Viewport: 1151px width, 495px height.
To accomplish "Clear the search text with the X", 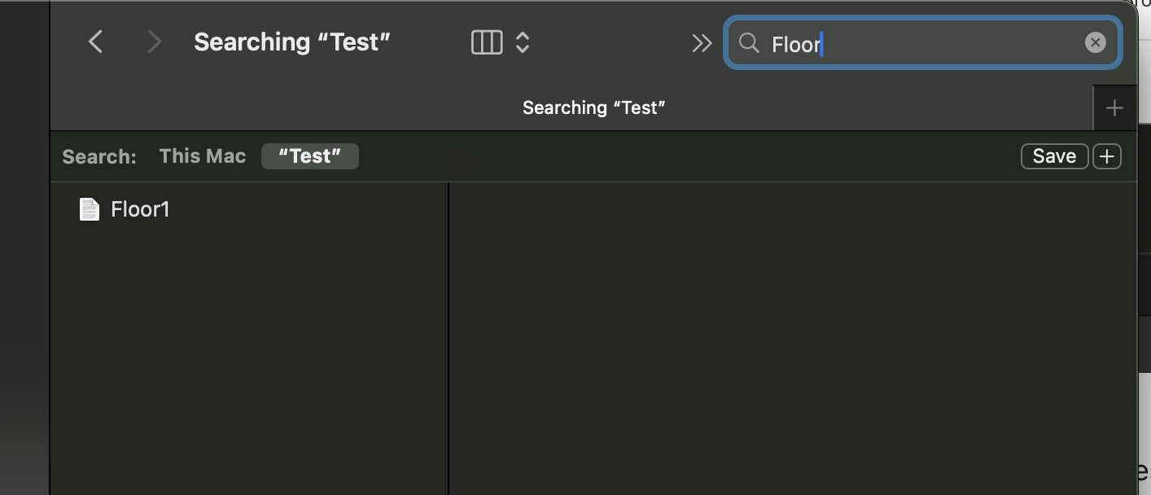I will pyautogui.click(x=1096, y=43).
